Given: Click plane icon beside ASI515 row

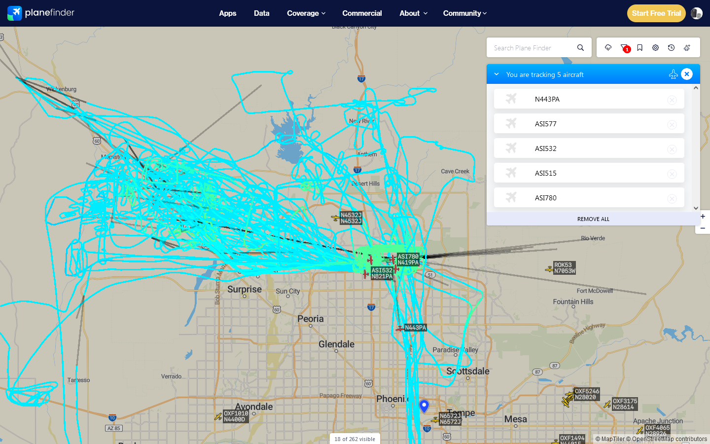Looking at the screenshot, I should tap(511, 173).
